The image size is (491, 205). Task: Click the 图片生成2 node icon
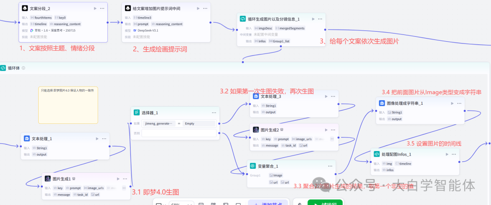[256, 130]
